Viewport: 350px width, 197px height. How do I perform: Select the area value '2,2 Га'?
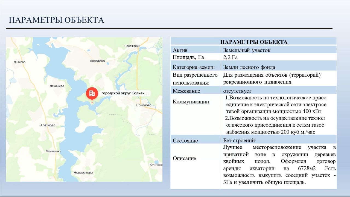point(231,57)
